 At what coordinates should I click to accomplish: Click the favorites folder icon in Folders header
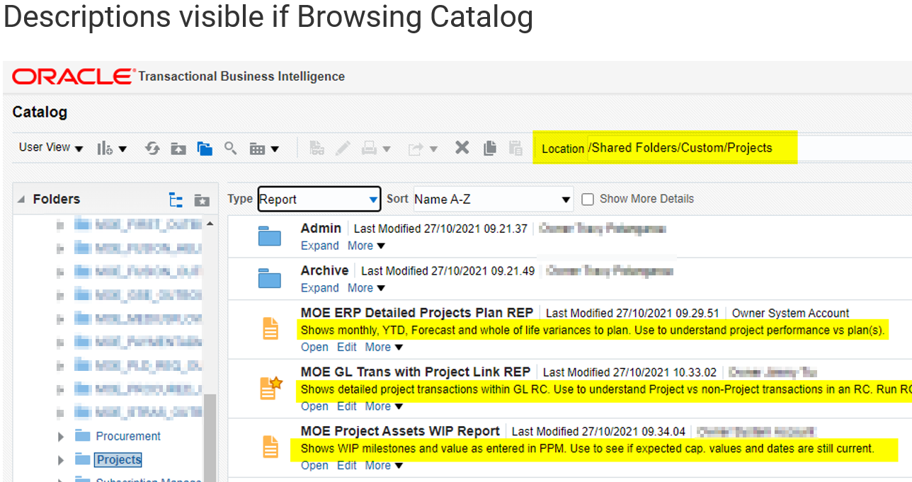click(203, 200)
